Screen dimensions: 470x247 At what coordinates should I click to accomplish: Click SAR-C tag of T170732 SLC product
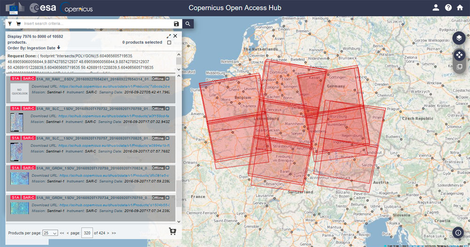29,108
